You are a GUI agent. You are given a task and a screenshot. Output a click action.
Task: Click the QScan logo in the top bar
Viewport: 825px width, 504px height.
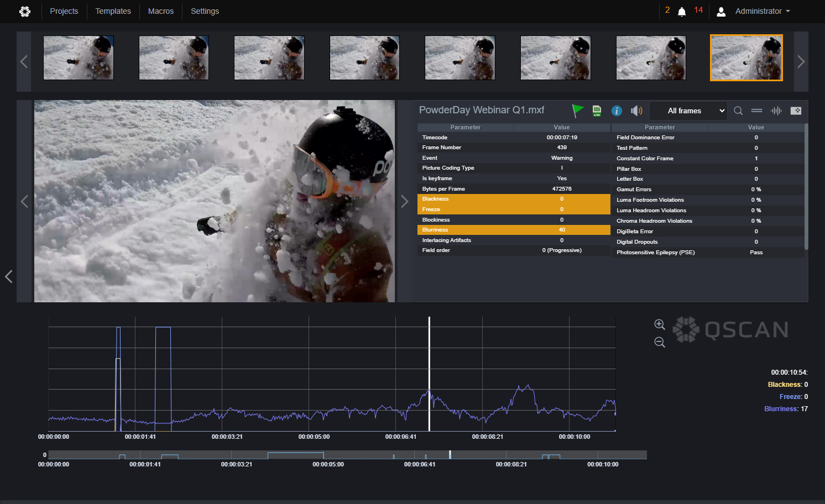pyautogui.click(x=25, y=11)
